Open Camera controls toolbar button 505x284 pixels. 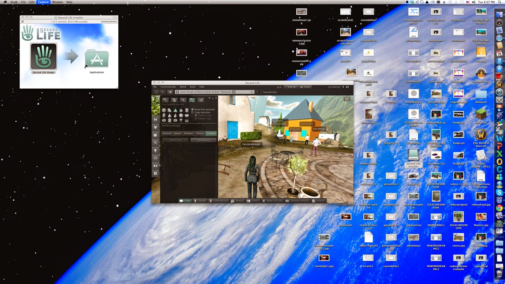(297, 201)
